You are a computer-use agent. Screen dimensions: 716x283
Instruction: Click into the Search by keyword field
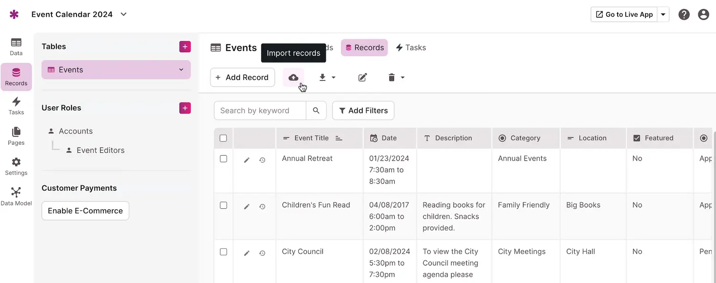[x=260, y=111]
